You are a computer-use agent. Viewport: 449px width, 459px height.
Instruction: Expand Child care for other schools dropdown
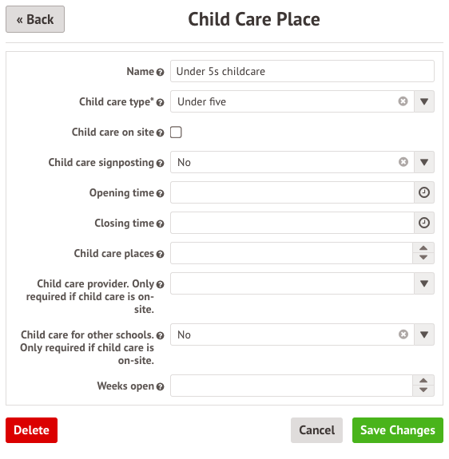pos(423,334)
